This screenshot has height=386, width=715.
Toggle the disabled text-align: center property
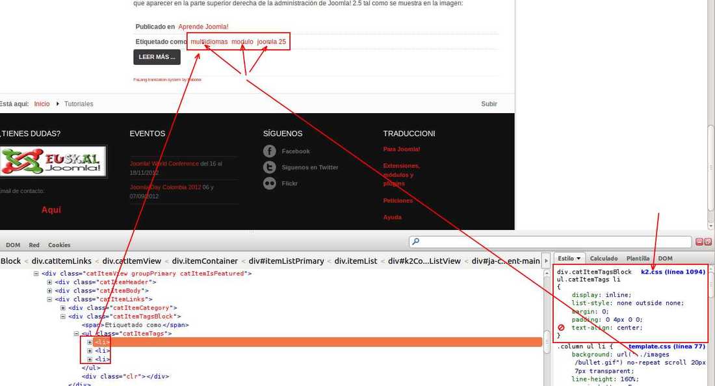pos(561,328)
